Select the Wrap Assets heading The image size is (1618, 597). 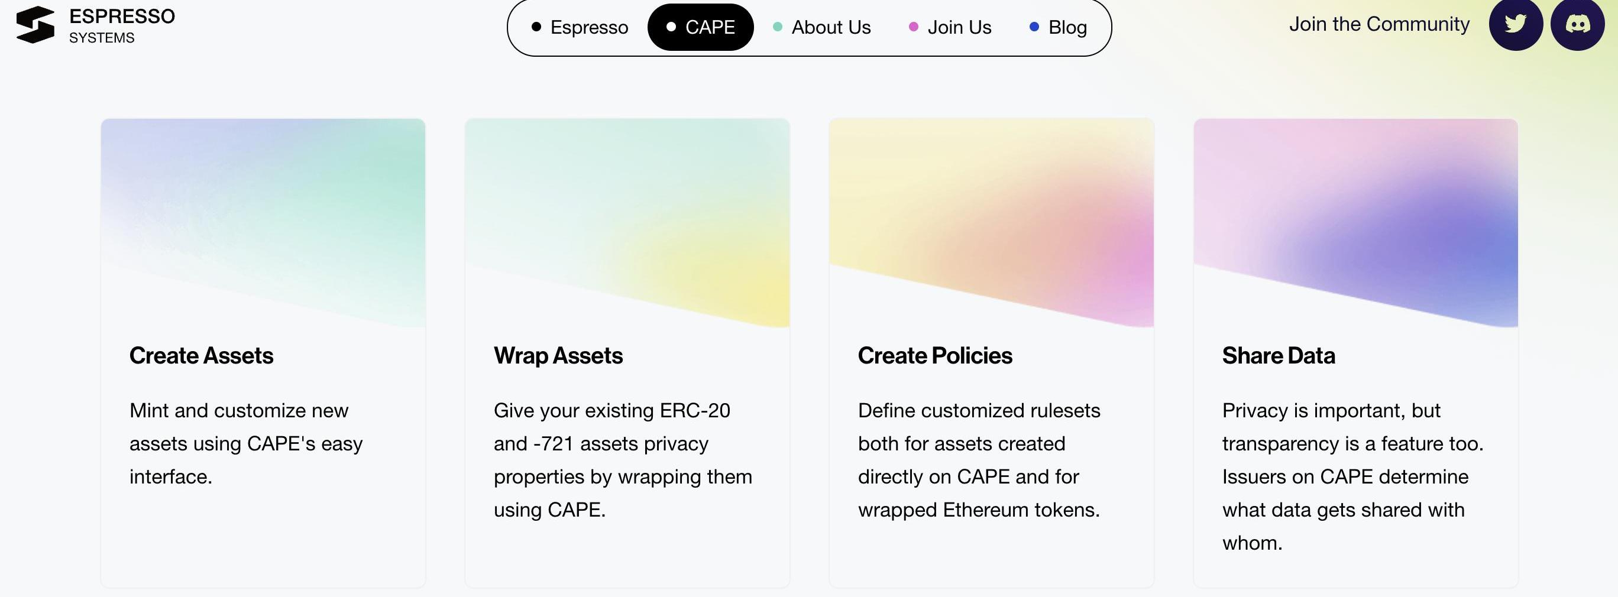[x=558, y=356]
